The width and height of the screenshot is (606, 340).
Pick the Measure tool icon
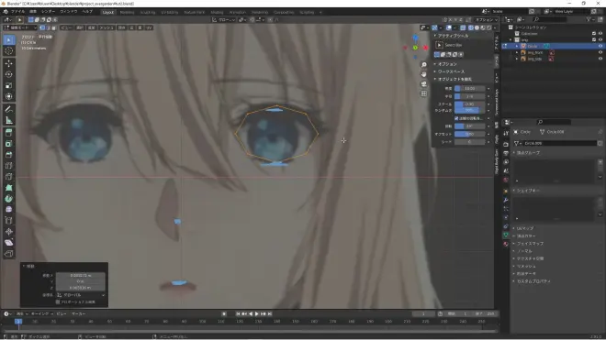click(9, 120)
